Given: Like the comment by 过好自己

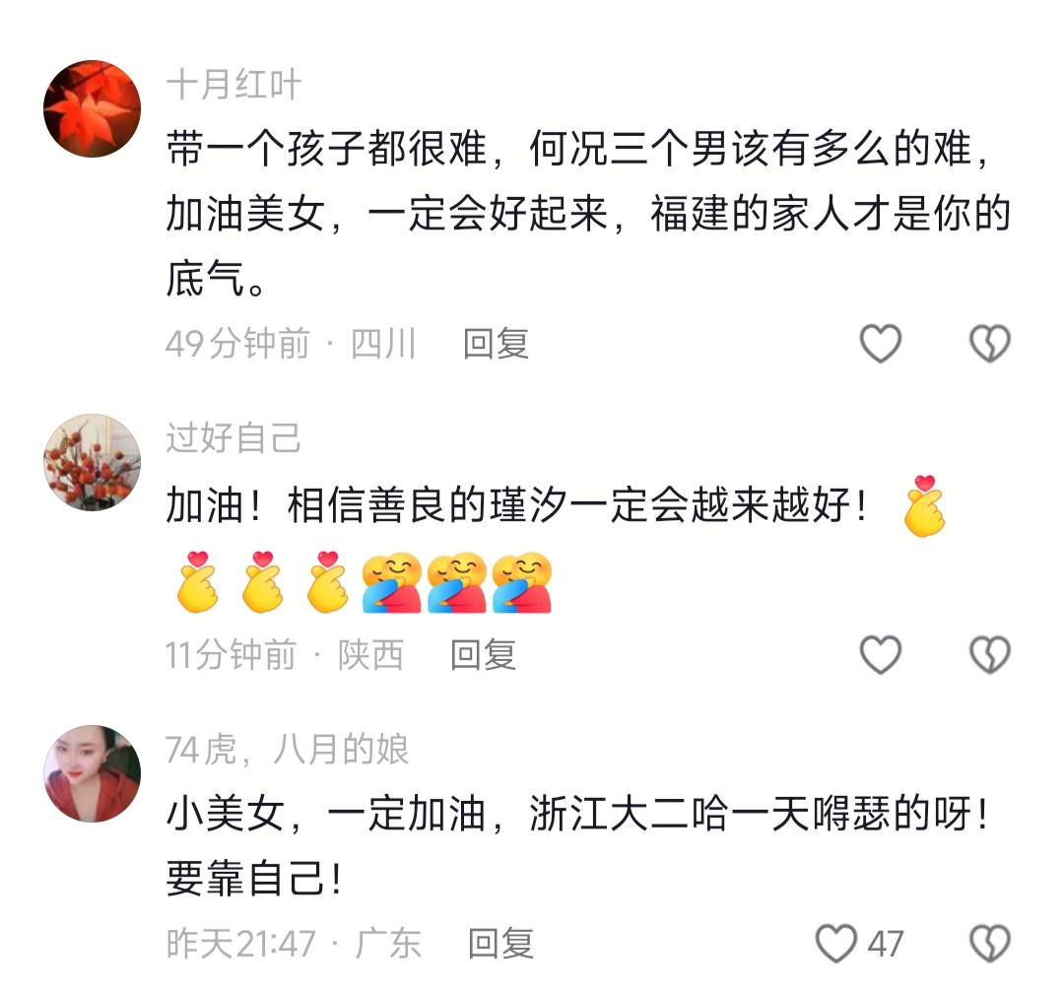Looking at the screenshot, I should tap(880, 655).
